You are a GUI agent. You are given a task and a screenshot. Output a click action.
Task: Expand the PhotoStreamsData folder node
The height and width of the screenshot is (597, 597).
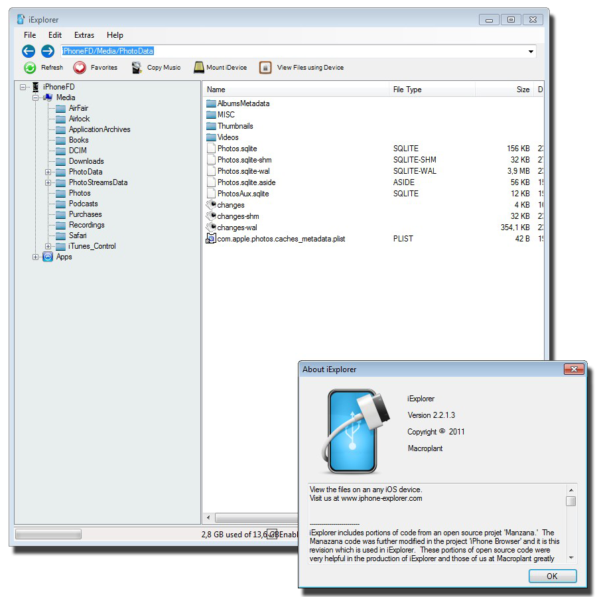point(48,182)
